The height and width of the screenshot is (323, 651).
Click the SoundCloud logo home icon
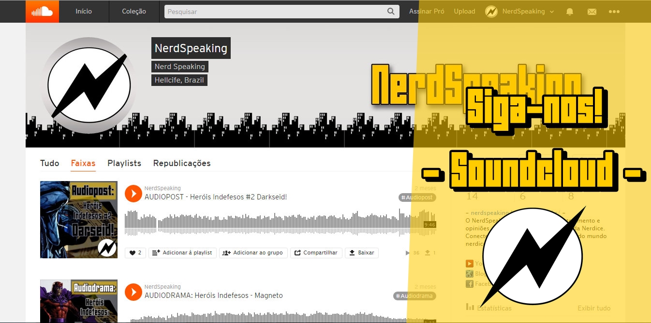(42, 11)
